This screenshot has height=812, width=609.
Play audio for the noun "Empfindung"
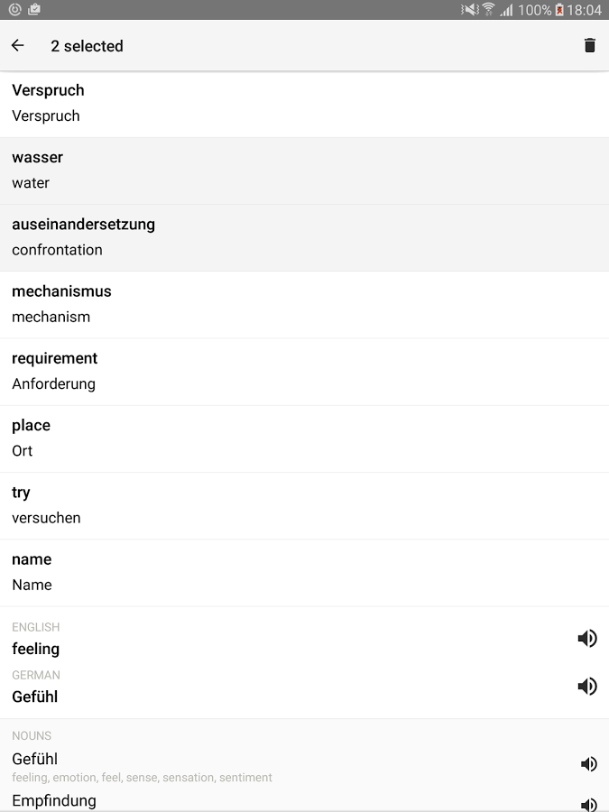(x=587, y=804)
